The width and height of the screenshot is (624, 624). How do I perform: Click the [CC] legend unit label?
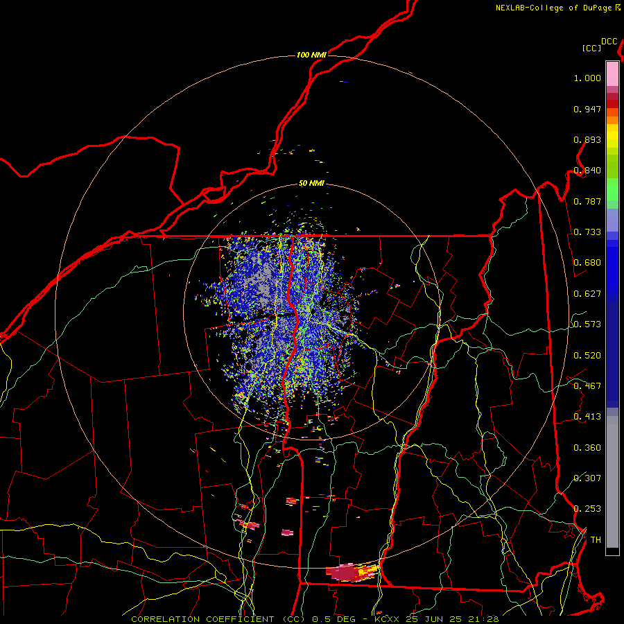pyautogui.click(x=591, y=48)
